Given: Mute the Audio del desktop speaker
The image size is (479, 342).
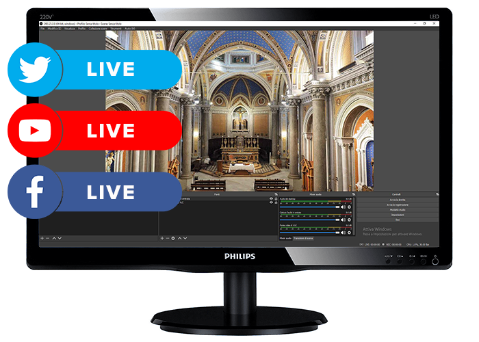Looking at the screenshot, I should pos(344,207).
